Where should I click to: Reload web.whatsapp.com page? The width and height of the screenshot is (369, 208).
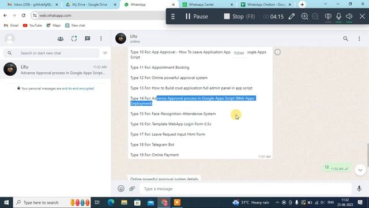point(23,16)
